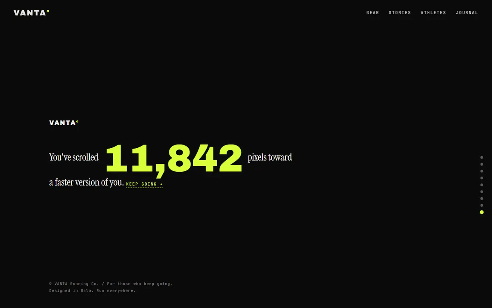Jump to the second section dot

pyautogui.click(x=482, y=164)
